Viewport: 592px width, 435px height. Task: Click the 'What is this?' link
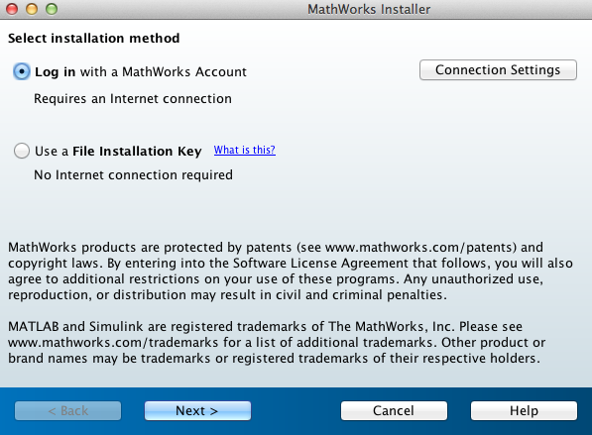[x=245, y=150]
